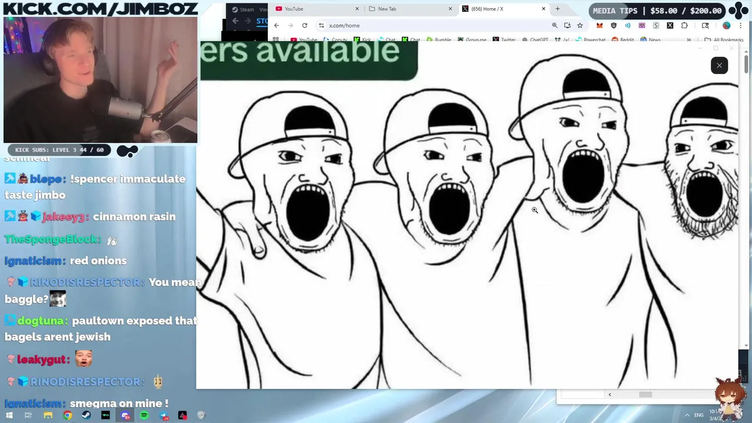Open the Twitter bookmark
Screen dimensions: 752x423
(x=504, y=40)
